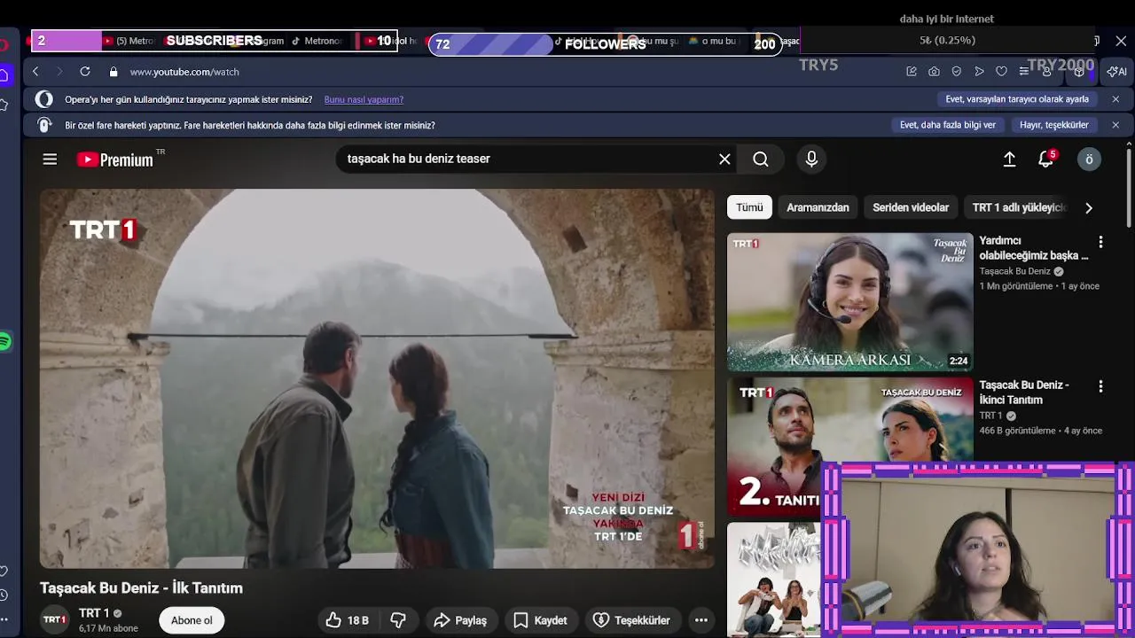Like the video (18 B)
The image size is (1135, 638).
click(348, 620)
